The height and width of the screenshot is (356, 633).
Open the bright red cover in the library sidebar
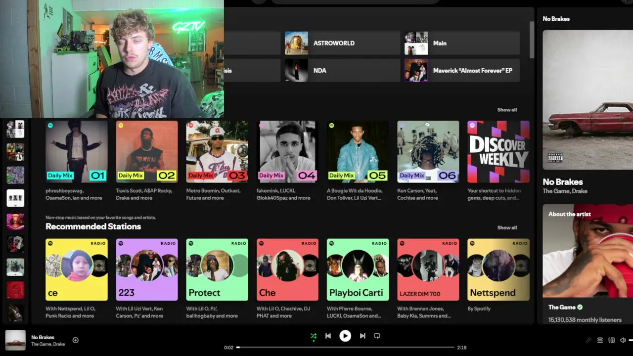tap(15, 290)
